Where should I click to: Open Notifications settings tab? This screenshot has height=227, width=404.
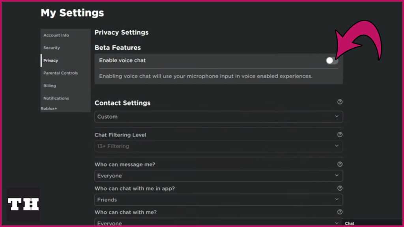click(x=56, y=99)
